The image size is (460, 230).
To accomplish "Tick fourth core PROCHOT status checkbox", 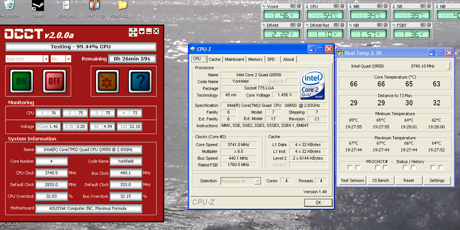I will (x=433, y=167).
